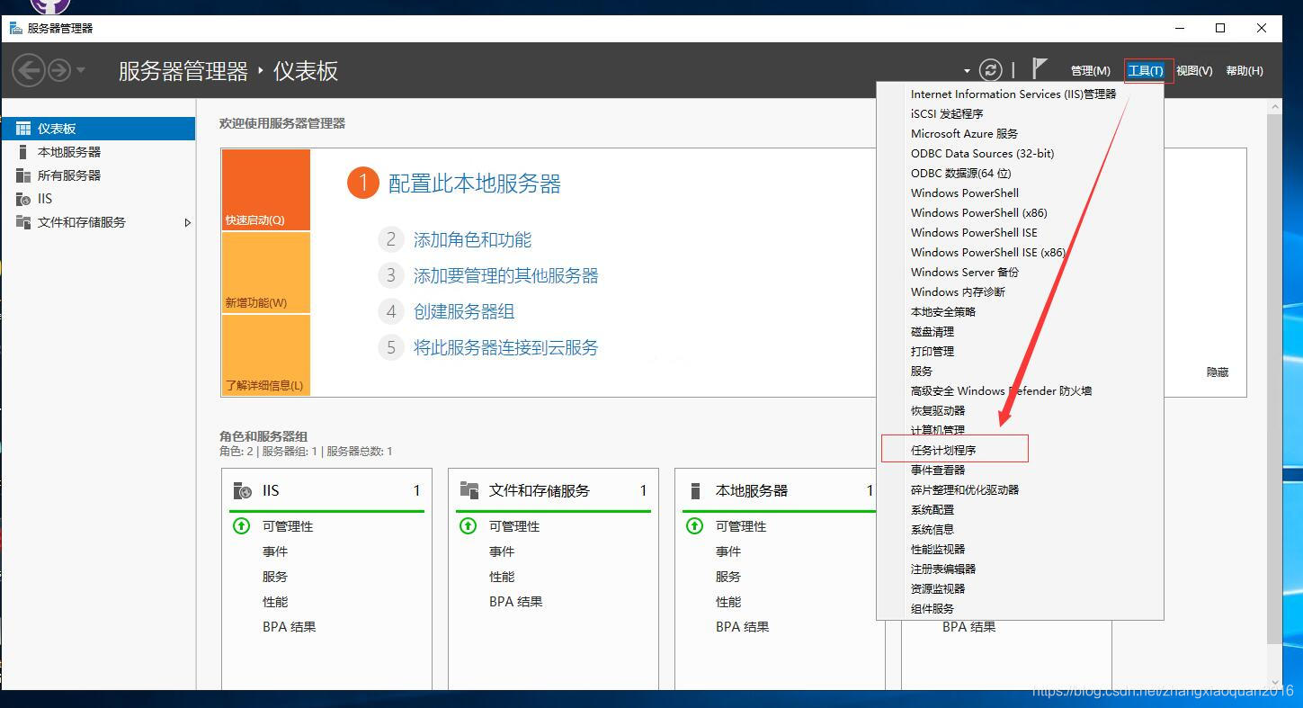The width and height of the screenshot is (1303, 708).
Task: Click 性能 in the 本地服务器 tile
Action: tap(728, 602)
